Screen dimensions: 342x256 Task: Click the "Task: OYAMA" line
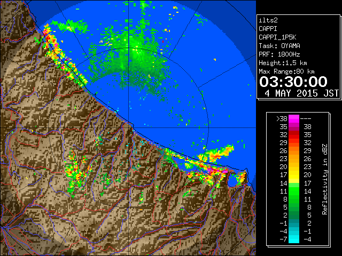point(279,46)
